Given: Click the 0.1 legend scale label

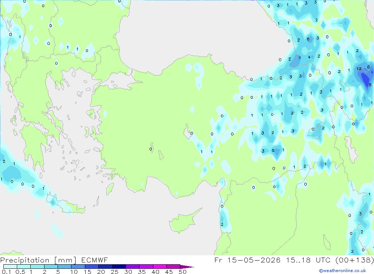Looking at the screenshot, I should pyautogui.click(x=6, y=272).
